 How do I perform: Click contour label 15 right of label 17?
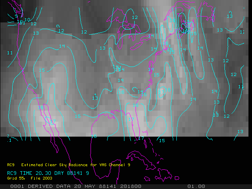tap(161, 141)
